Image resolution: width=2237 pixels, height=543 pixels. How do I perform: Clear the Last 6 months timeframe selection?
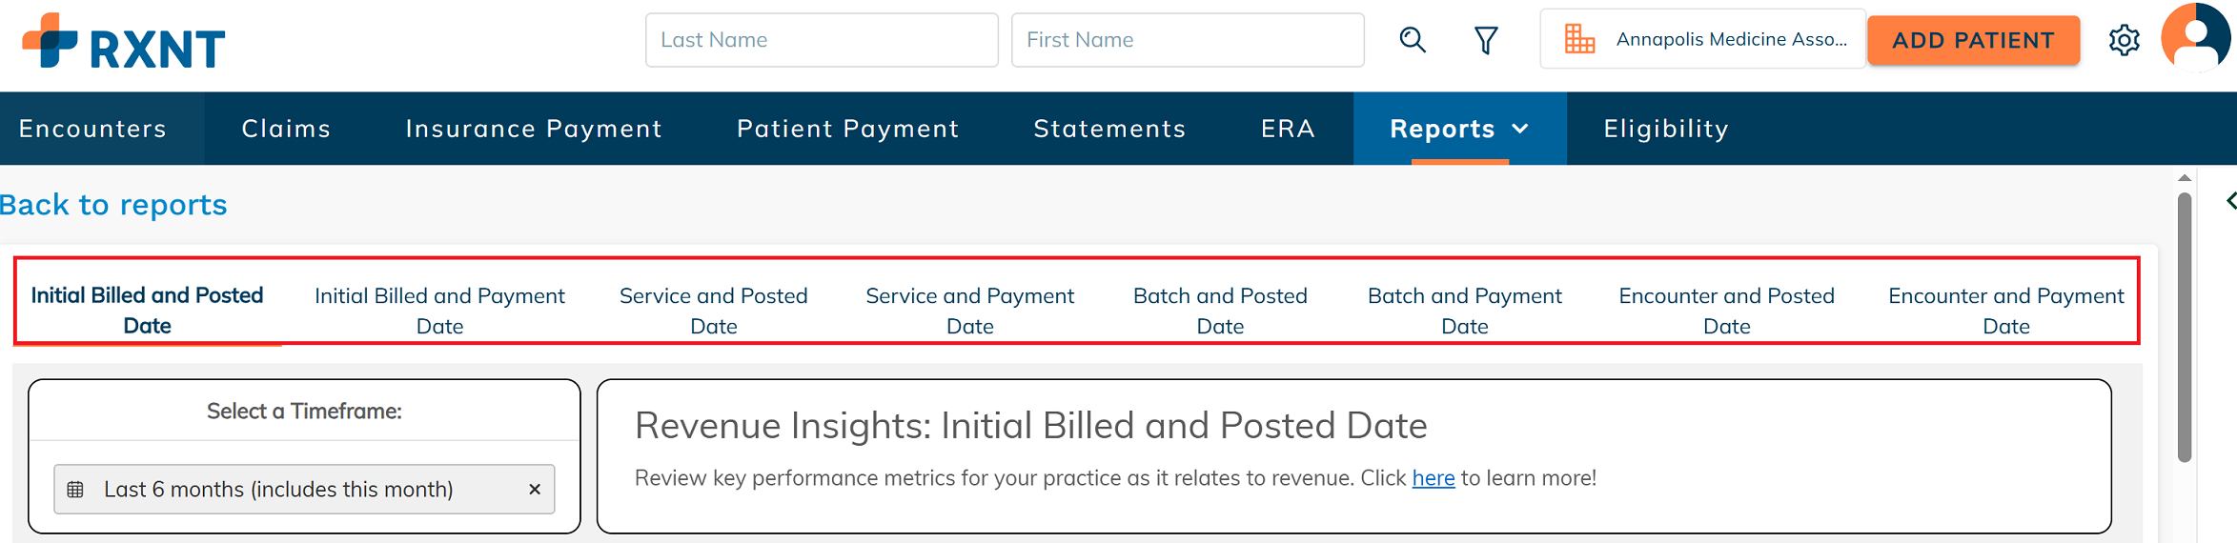pos(535,490)
